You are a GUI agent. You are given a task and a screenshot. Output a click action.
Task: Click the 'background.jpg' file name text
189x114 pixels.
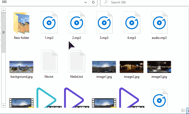[22, 77]
